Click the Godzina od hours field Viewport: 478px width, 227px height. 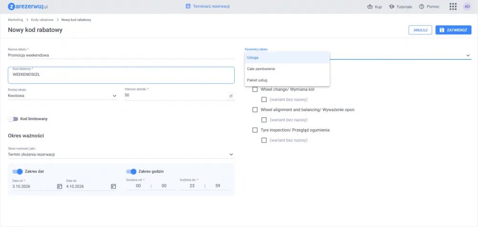pos(139,186)
